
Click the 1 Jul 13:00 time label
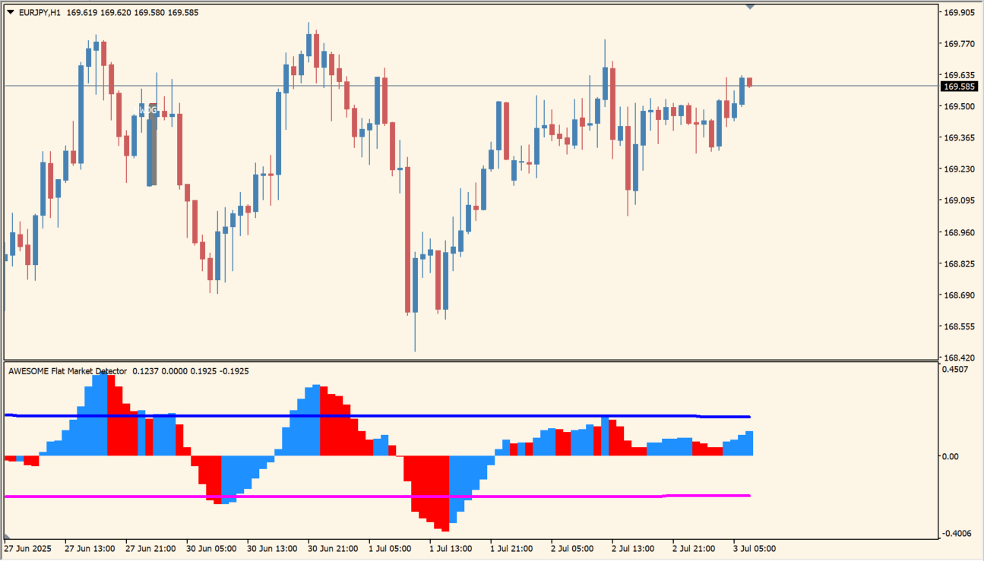coord(451,548)
